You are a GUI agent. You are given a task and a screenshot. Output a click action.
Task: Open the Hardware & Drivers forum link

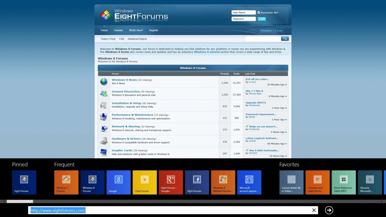126,139
